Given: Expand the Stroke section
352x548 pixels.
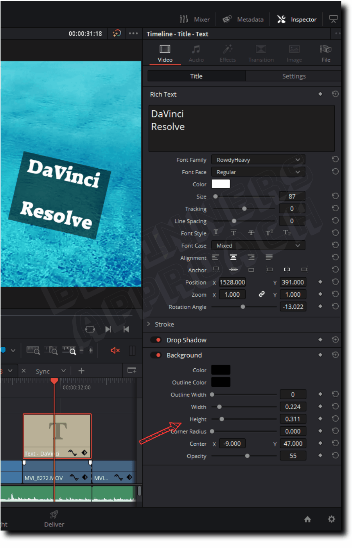Looking at the screenshot, I should click(x=149, y=324).
